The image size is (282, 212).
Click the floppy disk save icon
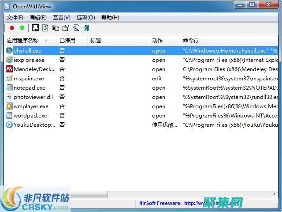tap(36, 28)
